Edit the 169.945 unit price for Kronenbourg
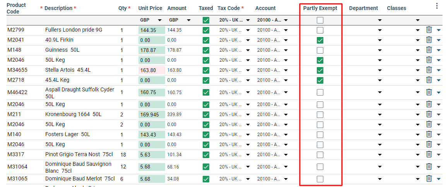Viewport: 446px width, 187px height. click(152, 115)
